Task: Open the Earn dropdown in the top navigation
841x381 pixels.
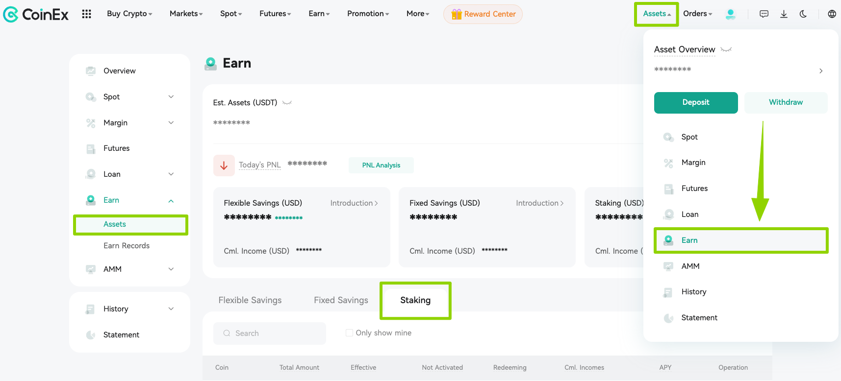Action: click(x=319, y=14)
